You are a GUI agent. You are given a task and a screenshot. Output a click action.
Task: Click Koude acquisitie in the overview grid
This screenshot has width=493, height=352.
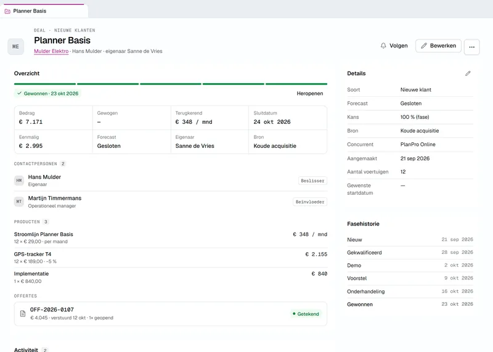click(x=275, y=146)
